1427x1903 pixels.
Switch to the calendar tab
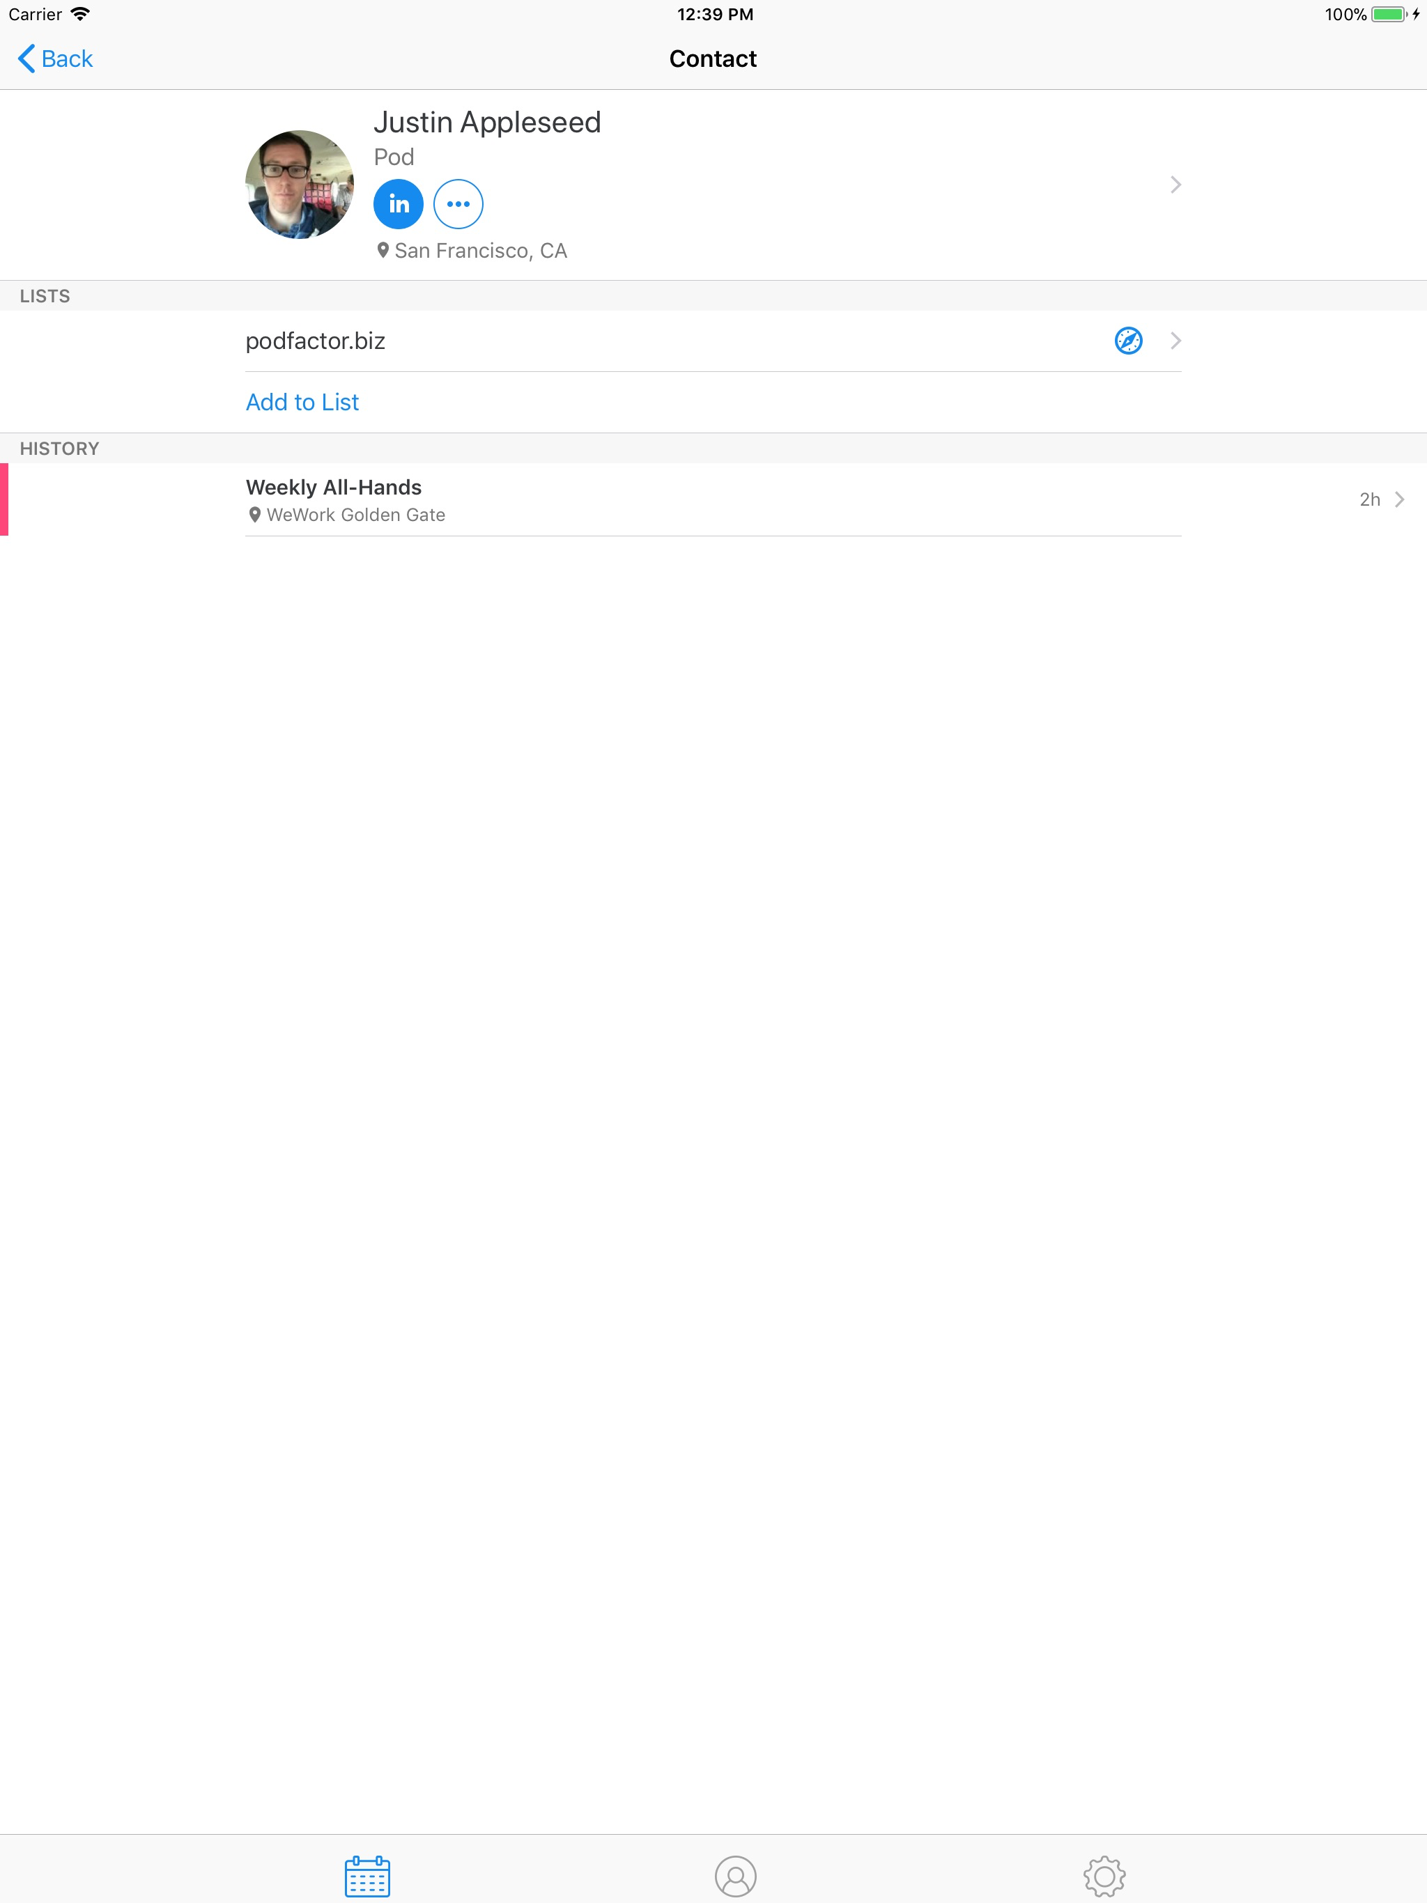point(367,1875)
